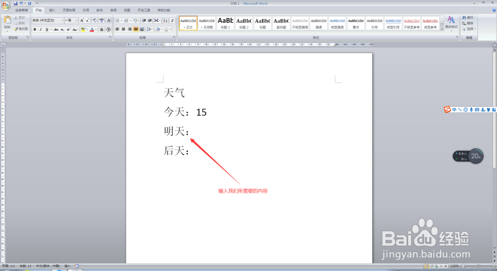Insert an enclosed character with the circled 字 icon

coord(108,29)
